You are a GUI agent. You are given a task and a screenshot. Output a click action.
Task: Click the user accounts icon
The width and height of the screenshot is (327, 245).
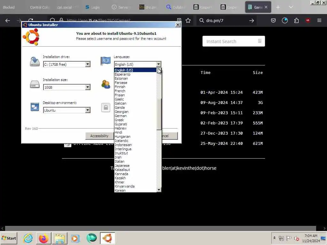[x=106, y=84]
